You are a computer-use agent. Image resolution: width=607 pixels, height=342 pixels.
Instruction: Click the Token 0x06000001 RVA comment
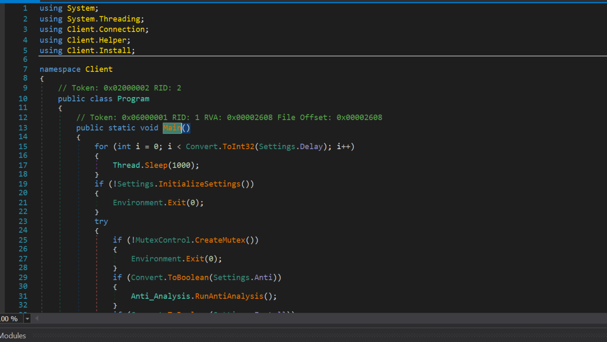229,118
